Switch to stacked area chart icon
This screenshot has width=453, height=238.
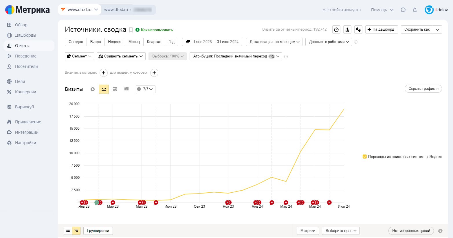(x=115, y=89)
